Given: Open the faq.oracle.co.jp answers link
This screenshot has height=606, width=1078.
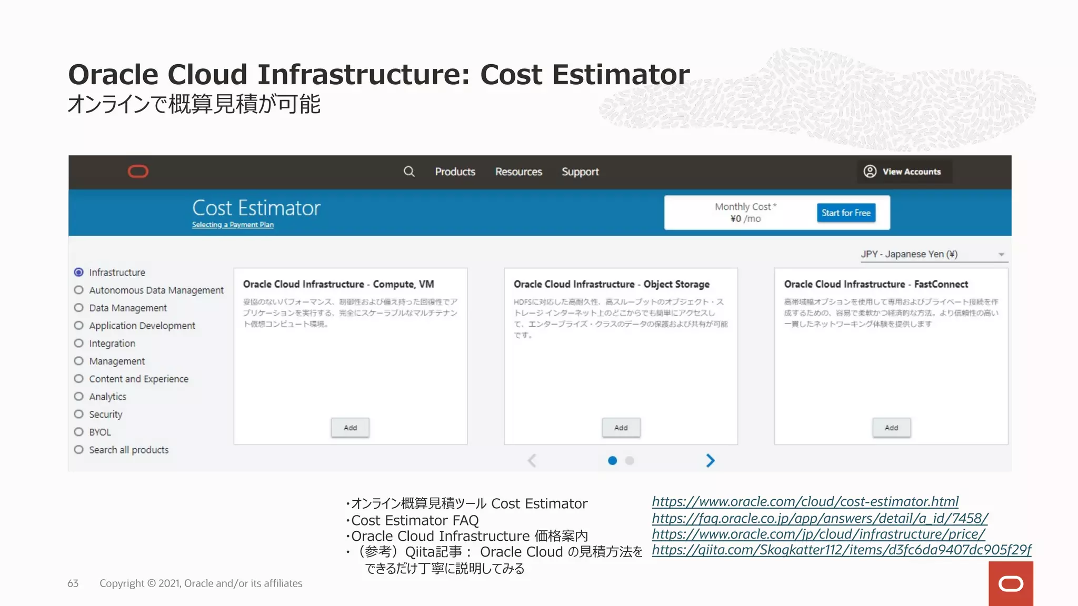Looking at the screenshot, I should click(x=820, y=518).
